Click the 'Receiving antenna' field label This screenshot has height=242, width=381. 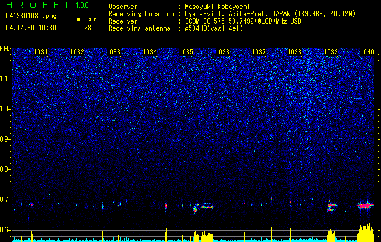tap(139, 28)
